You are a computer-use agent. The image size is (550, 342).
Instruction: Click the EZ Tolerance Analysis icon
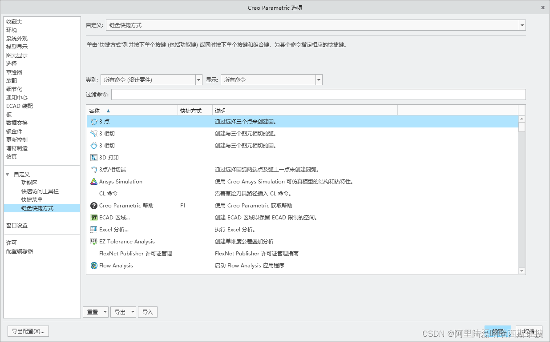(x=94, y=241)
